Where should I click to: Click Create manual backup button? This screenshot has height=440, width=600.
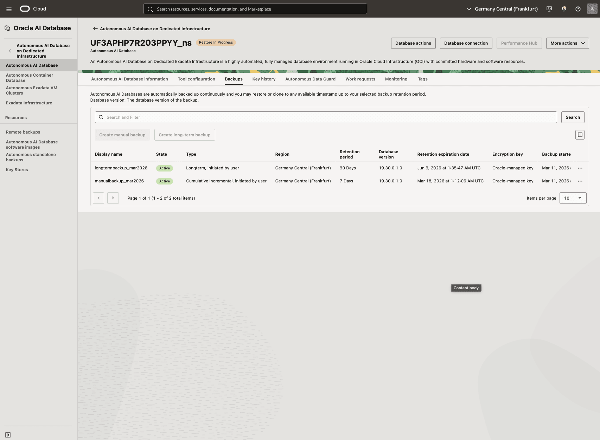122,135
